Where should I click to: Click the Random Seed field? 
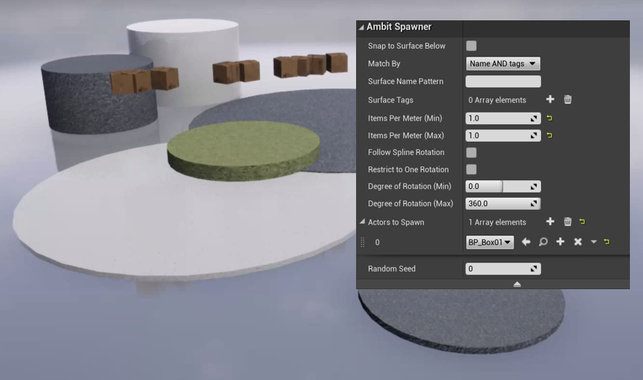(502, 269)
